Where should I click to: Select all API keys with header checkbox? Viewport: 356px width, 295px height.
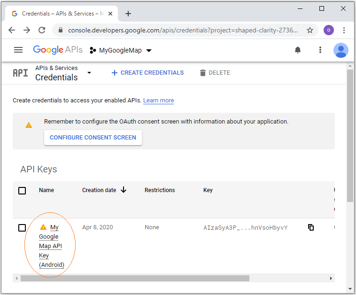click(22, 191)
